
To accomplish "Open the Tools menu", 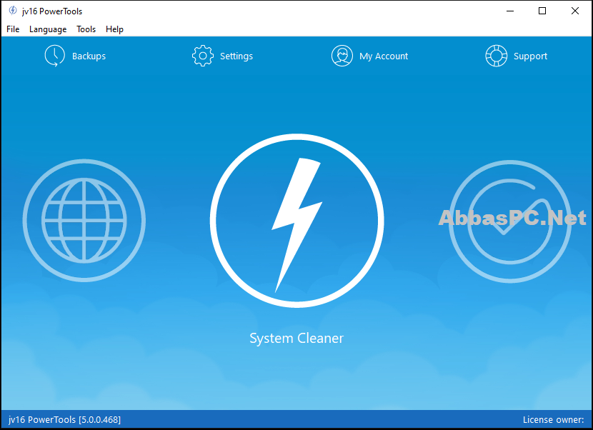I will (86, 29).
